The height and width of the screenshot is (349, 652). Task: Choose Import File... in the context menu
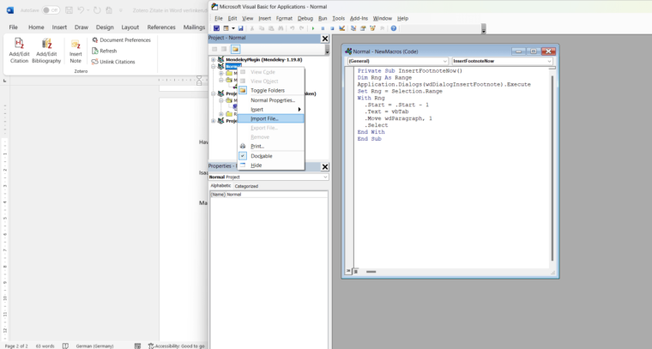tap(271, 119)
